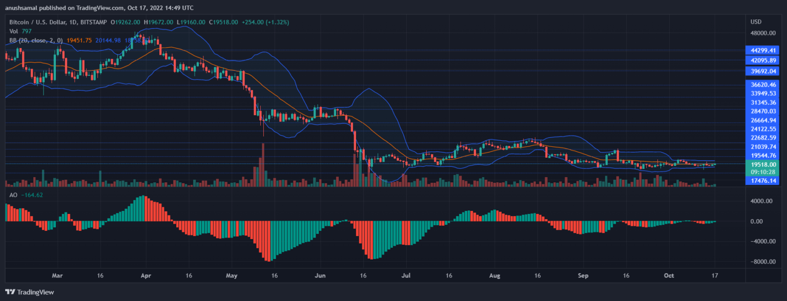Click the Jun label on time axis
The image size is (787, 301).
tap(320, 275)
